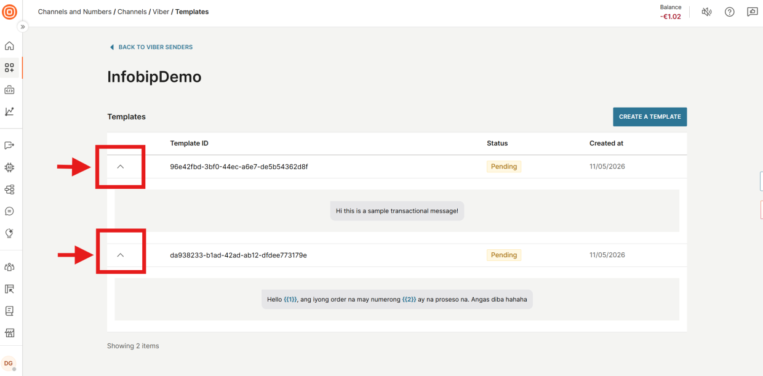Click the Showing 2 items text
Image resolution: width=763 pixels, height=376 pixels.
point(133,346)
